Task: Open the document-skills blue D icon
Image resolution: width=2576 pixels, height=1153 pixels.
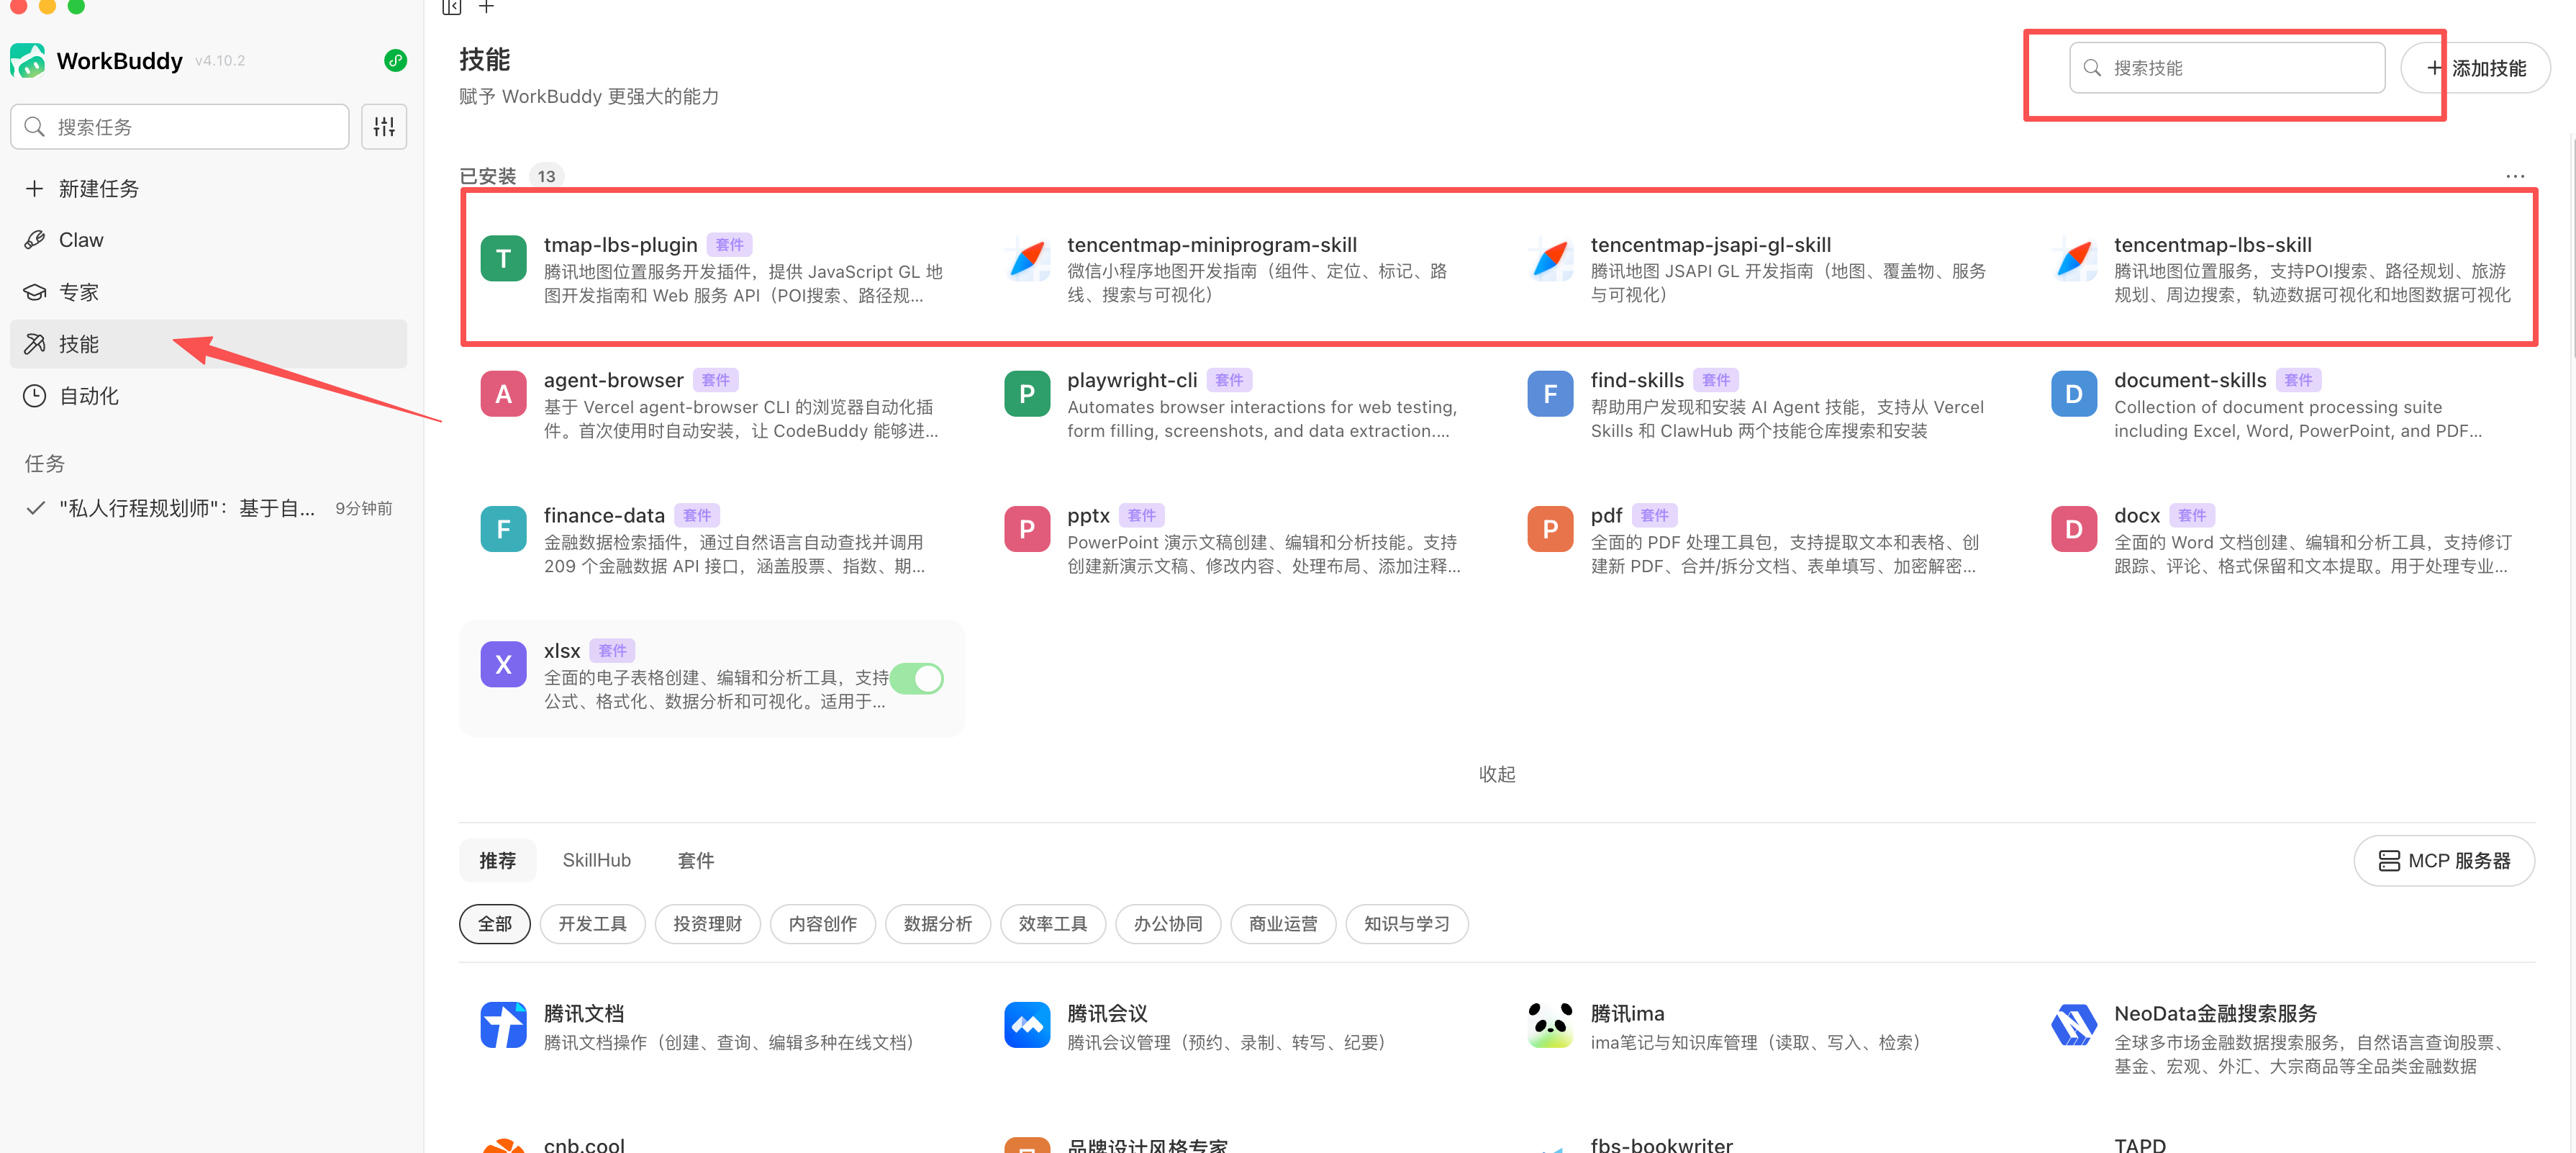Action: coord(2074,394)
